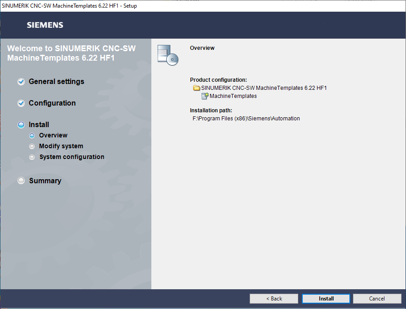Select the MachineTemplates tree child item
Viewport: 406px width, 309px height.
tap(233, 96)
